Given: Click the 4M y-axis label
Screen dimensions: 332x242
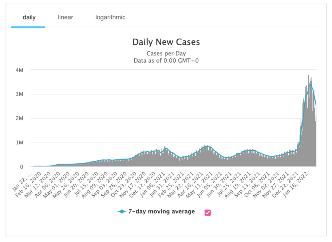Looking at the screenshot, I should pos(19,70).
